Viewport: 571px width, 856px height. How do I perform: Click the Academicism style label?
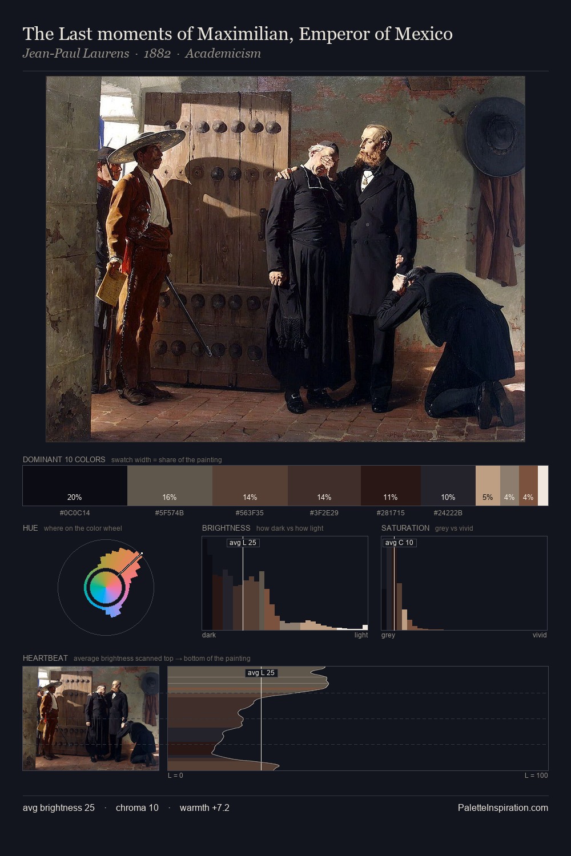tap(223, 54)
